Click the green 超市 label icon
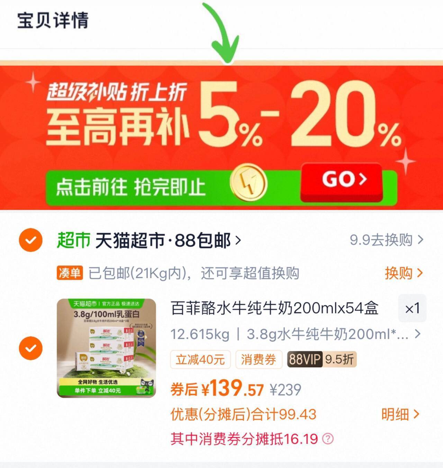The height and width of the screenshot is (468, 443). click(x=73, y=240)
